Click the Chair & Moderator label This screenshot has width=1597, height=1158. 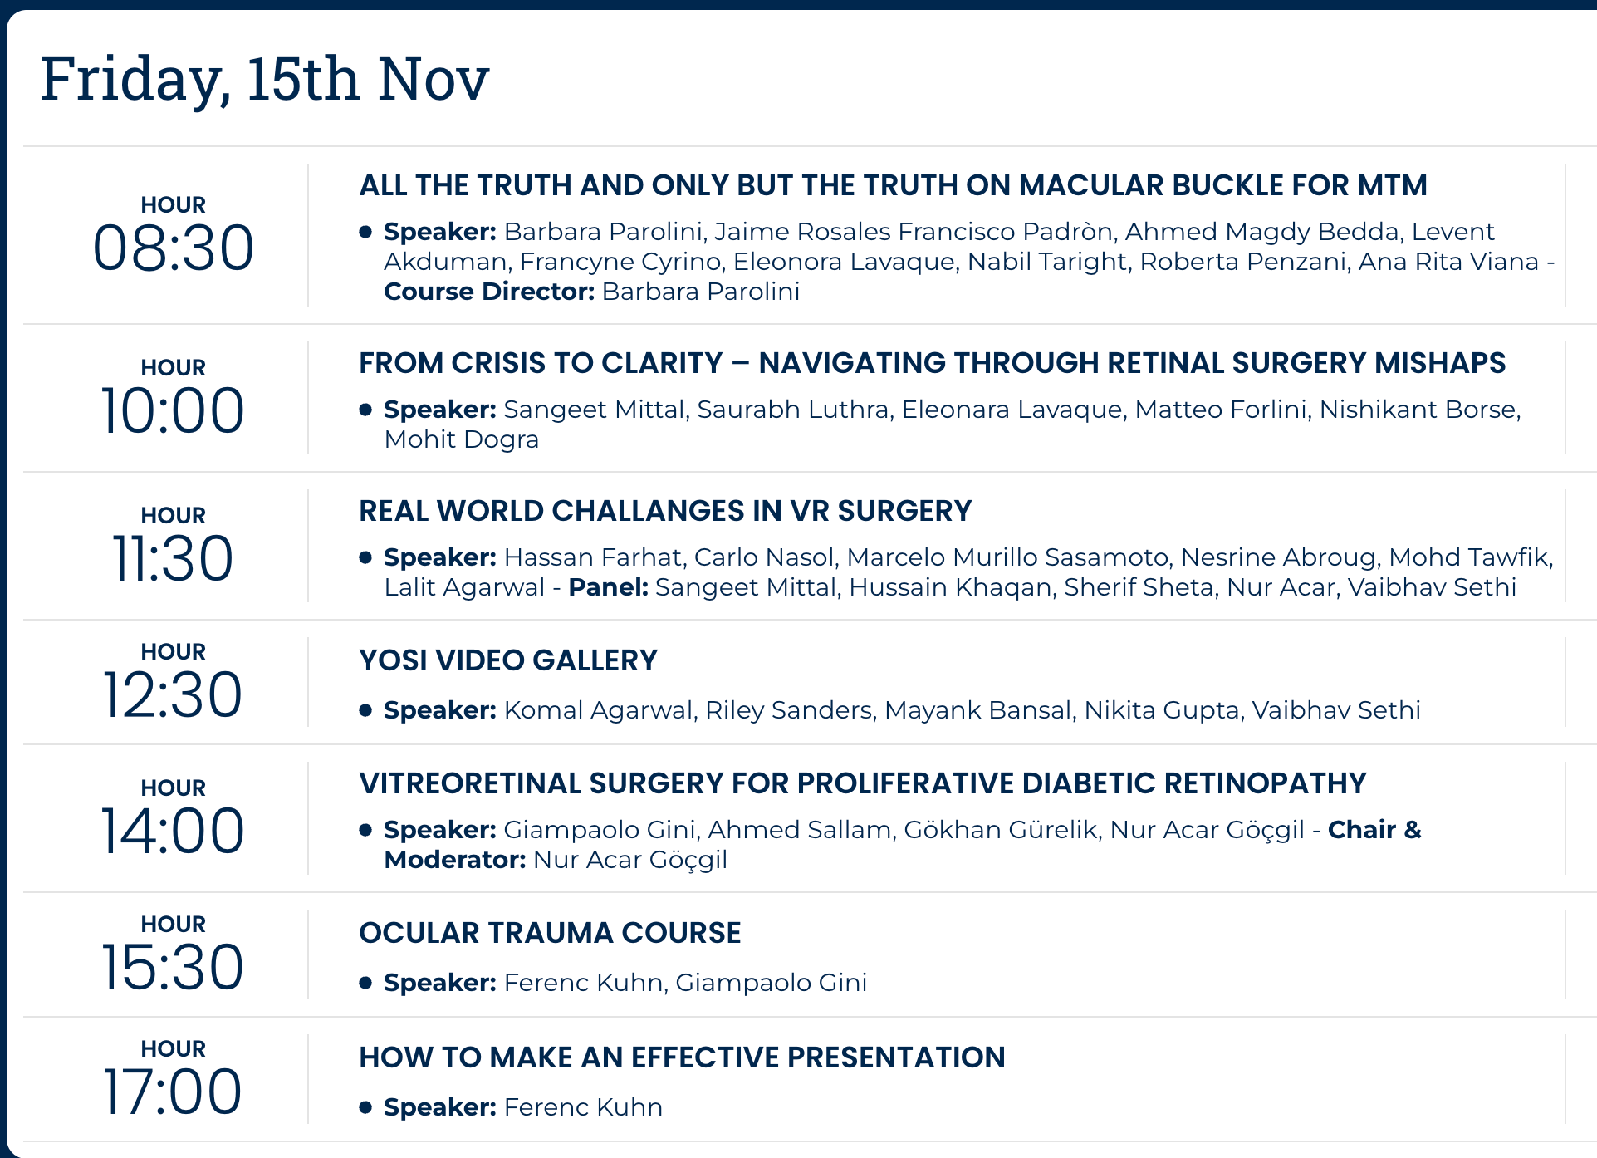coord(903,845)
